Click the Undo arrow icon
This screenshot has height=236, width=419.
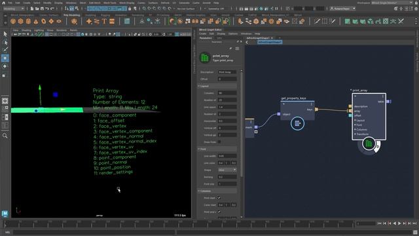[47, 9]
